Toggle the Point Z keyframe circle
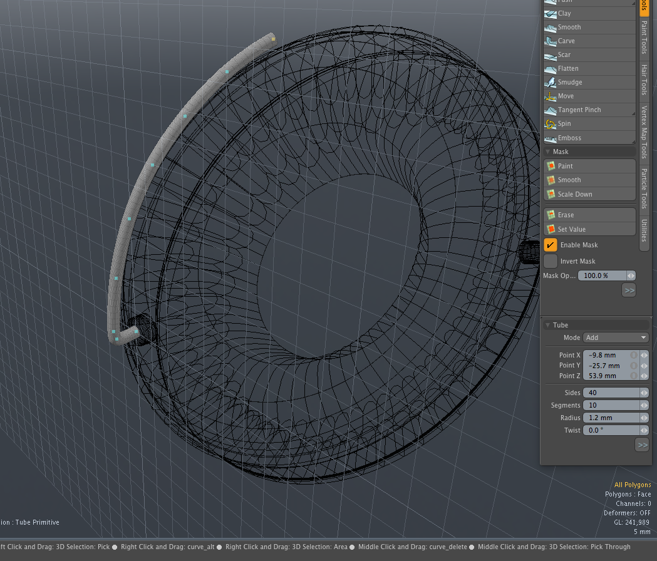Screen dimensions: 657x561 click(x=634, y=376)
